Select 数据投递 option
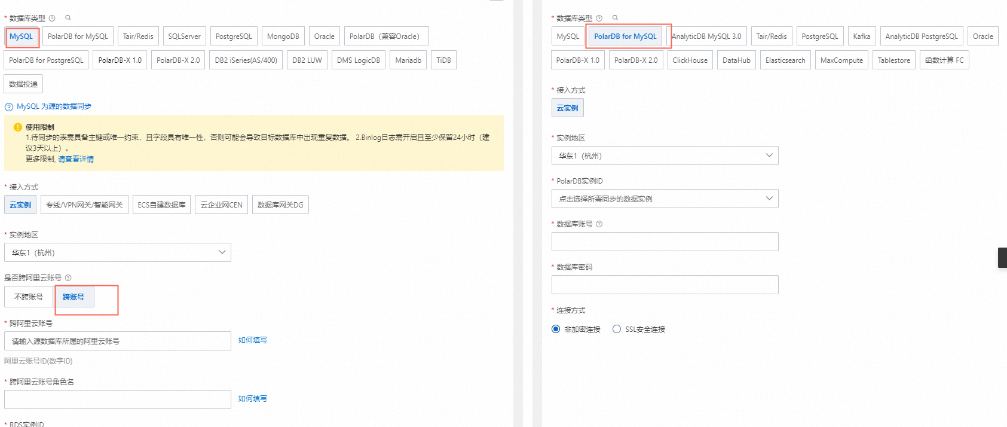1007x427 pixels. (23, 84)
